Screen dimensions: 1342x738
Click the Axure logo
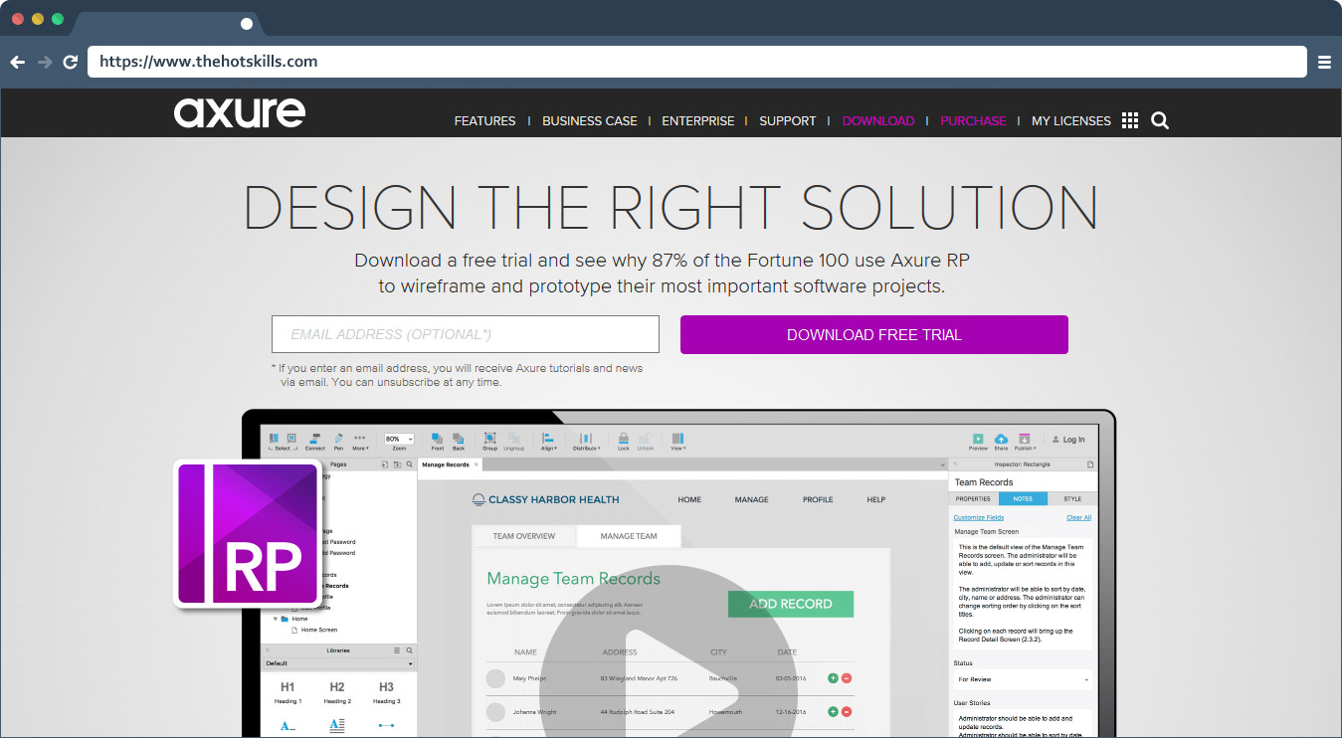240,112
